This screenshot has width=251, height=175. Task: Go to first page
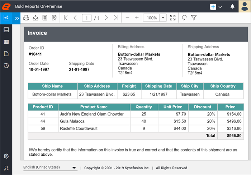[x=66, y=18]
